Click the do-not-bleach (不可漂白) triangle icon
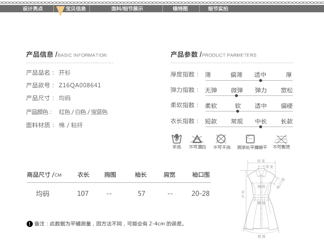The image size is (324, 245). (x=197, y=138)
